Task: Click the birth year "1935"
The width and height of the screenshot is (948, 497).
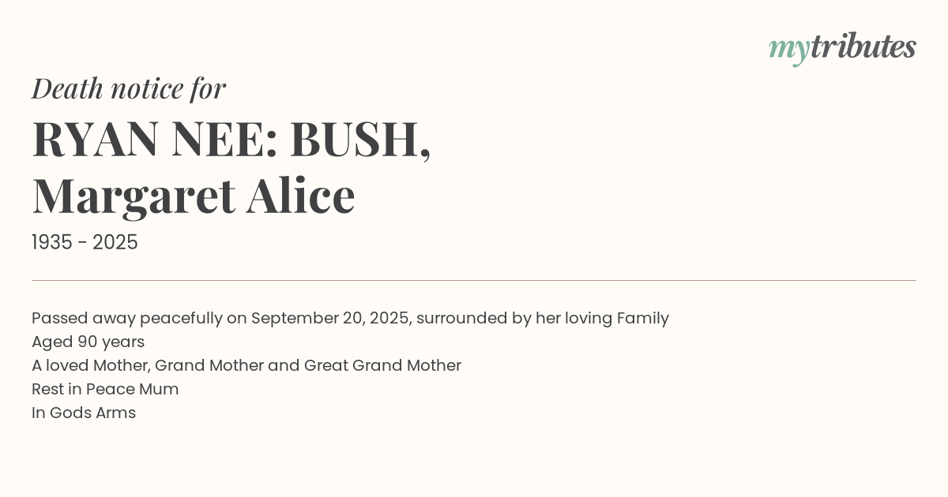Action: [52, 243]
